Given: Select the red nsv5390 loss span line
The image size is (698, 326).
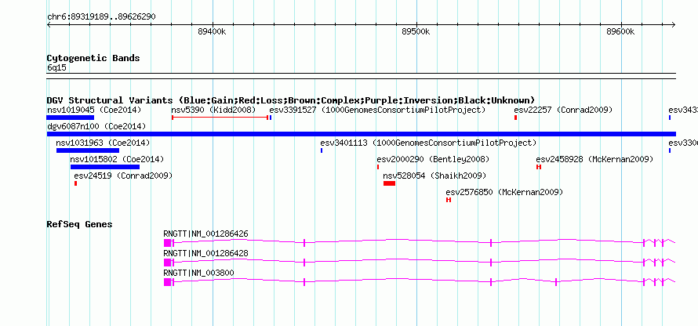Looking at the screenshot, I should [x=220, y=118].
